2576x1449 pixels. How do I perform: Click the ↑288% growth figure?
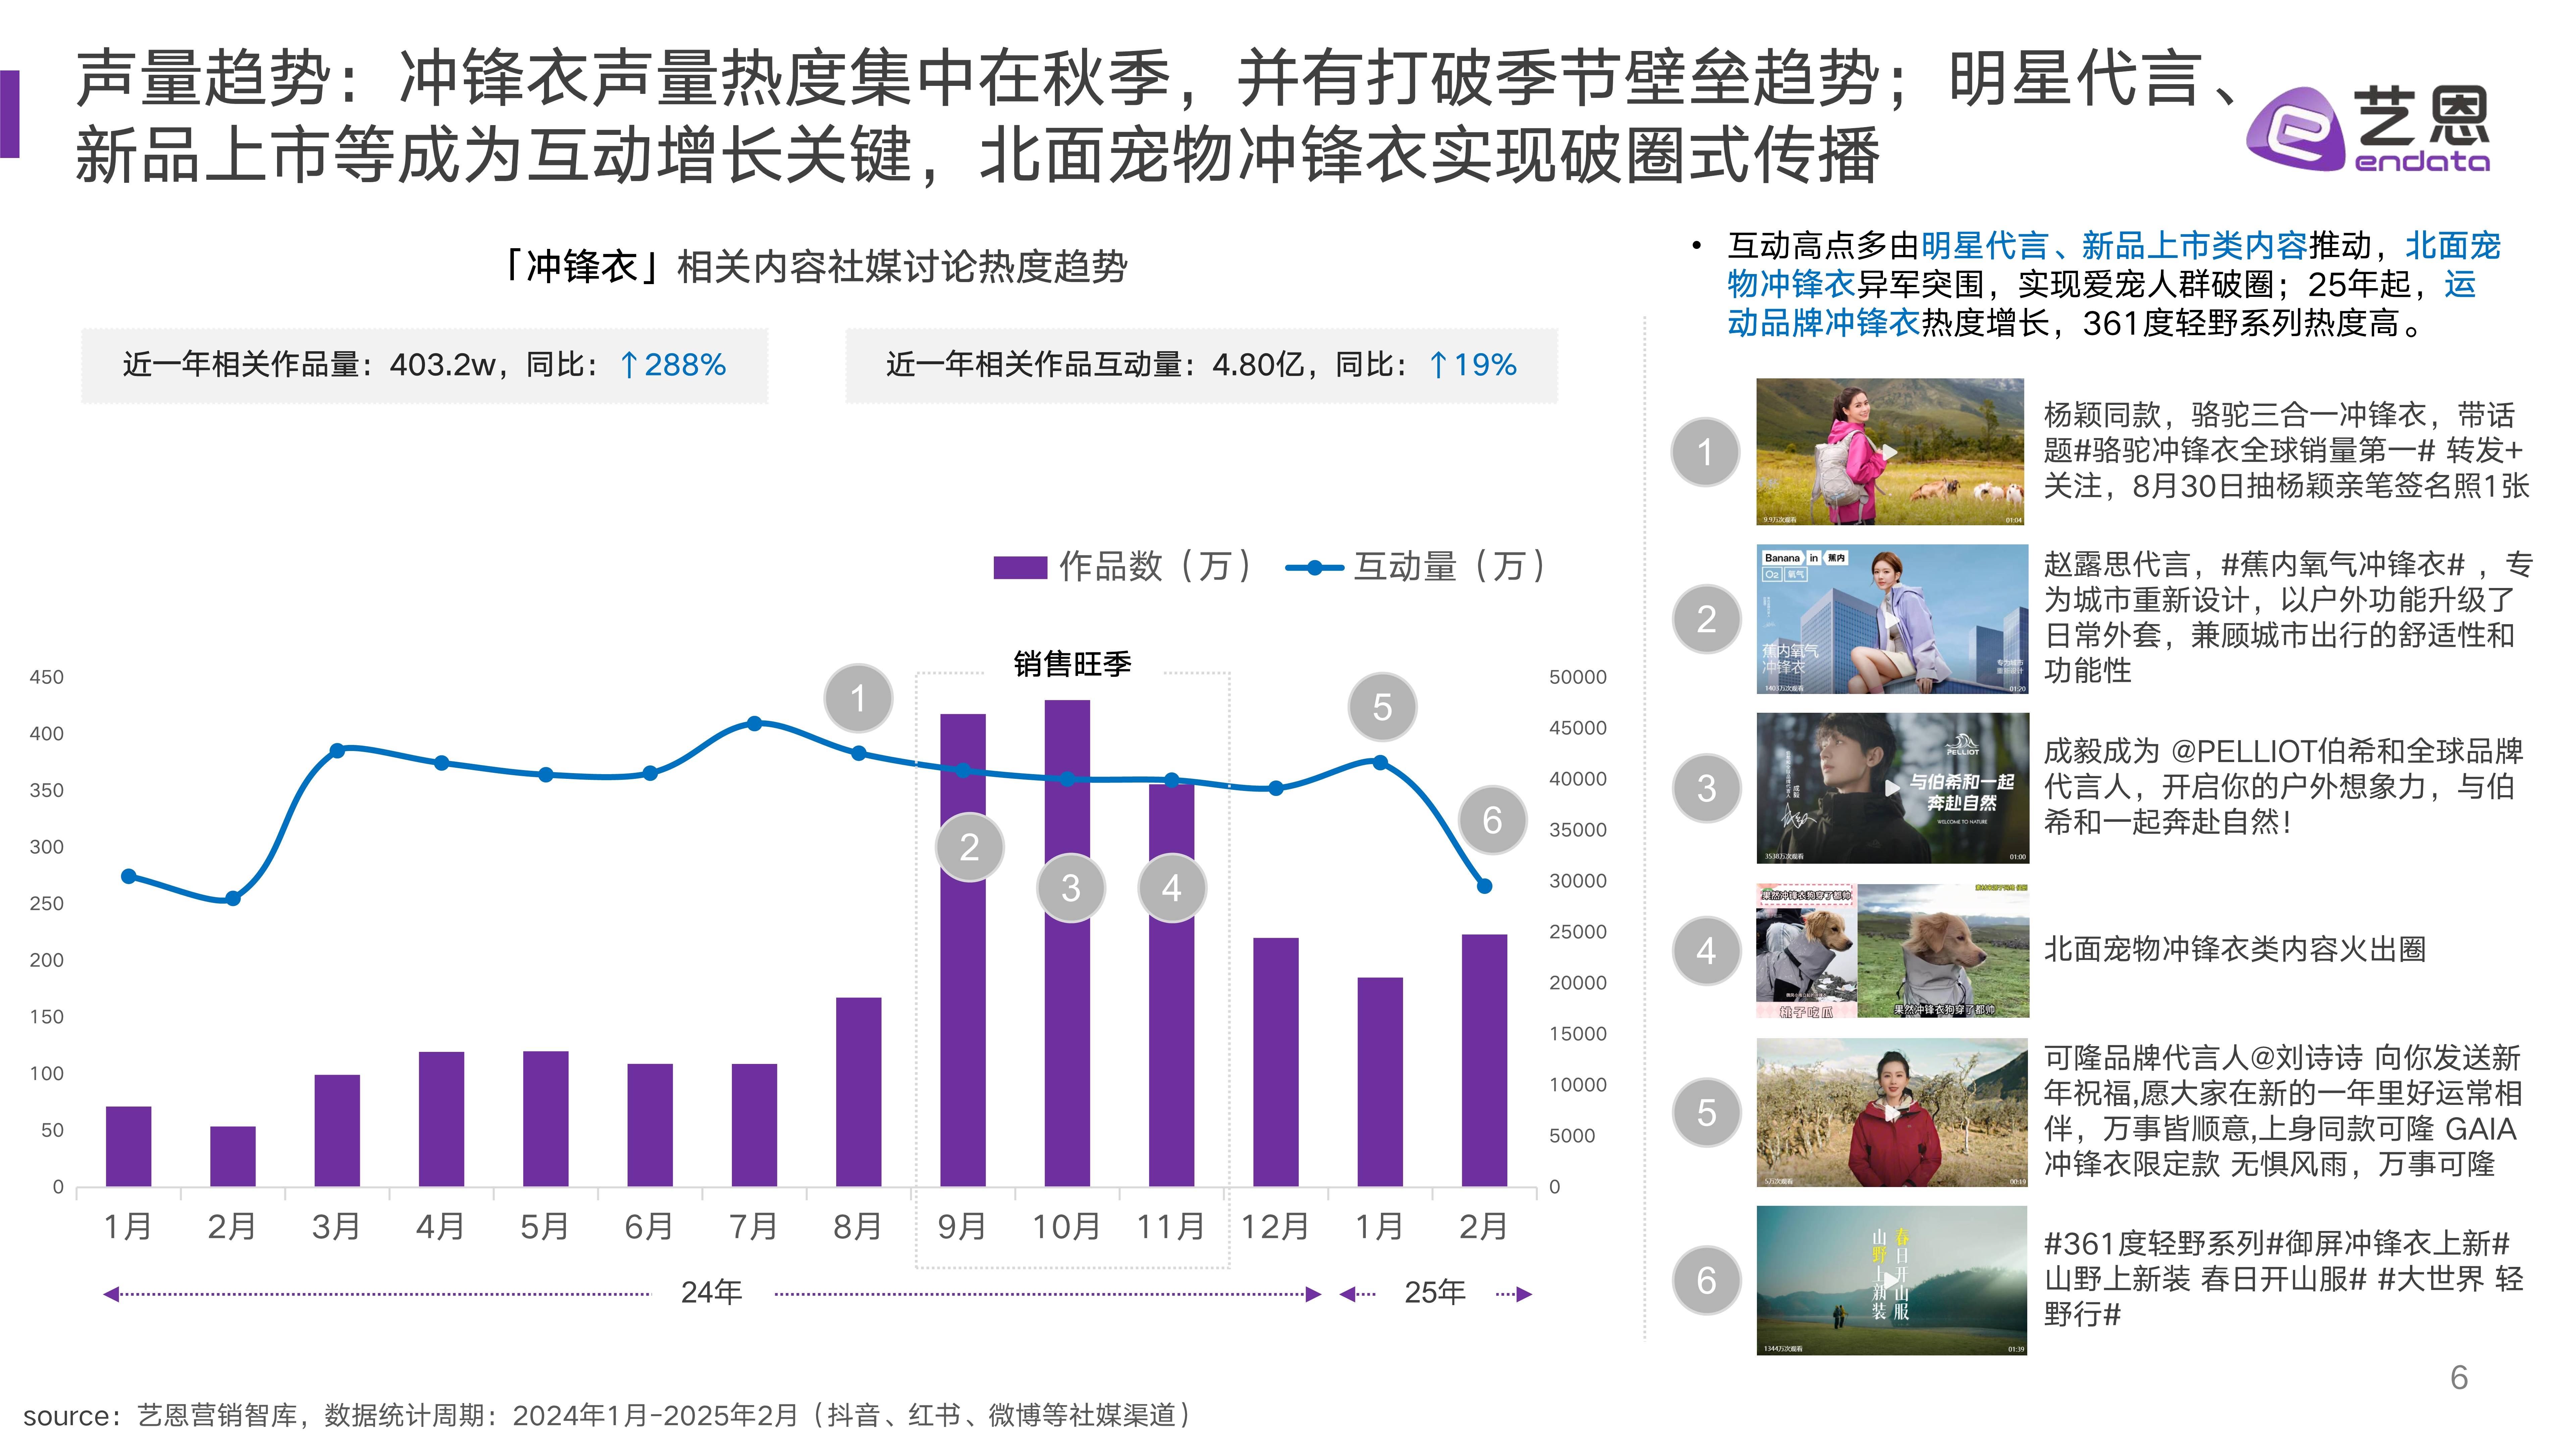673,365
